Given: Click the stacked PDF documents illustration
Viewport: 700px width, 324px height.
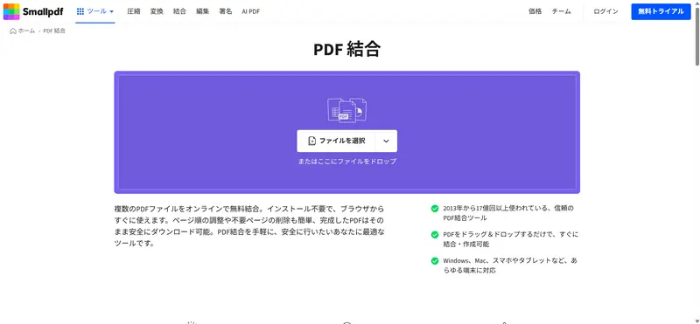Looking at the screenshot, I should pos(346,110).
